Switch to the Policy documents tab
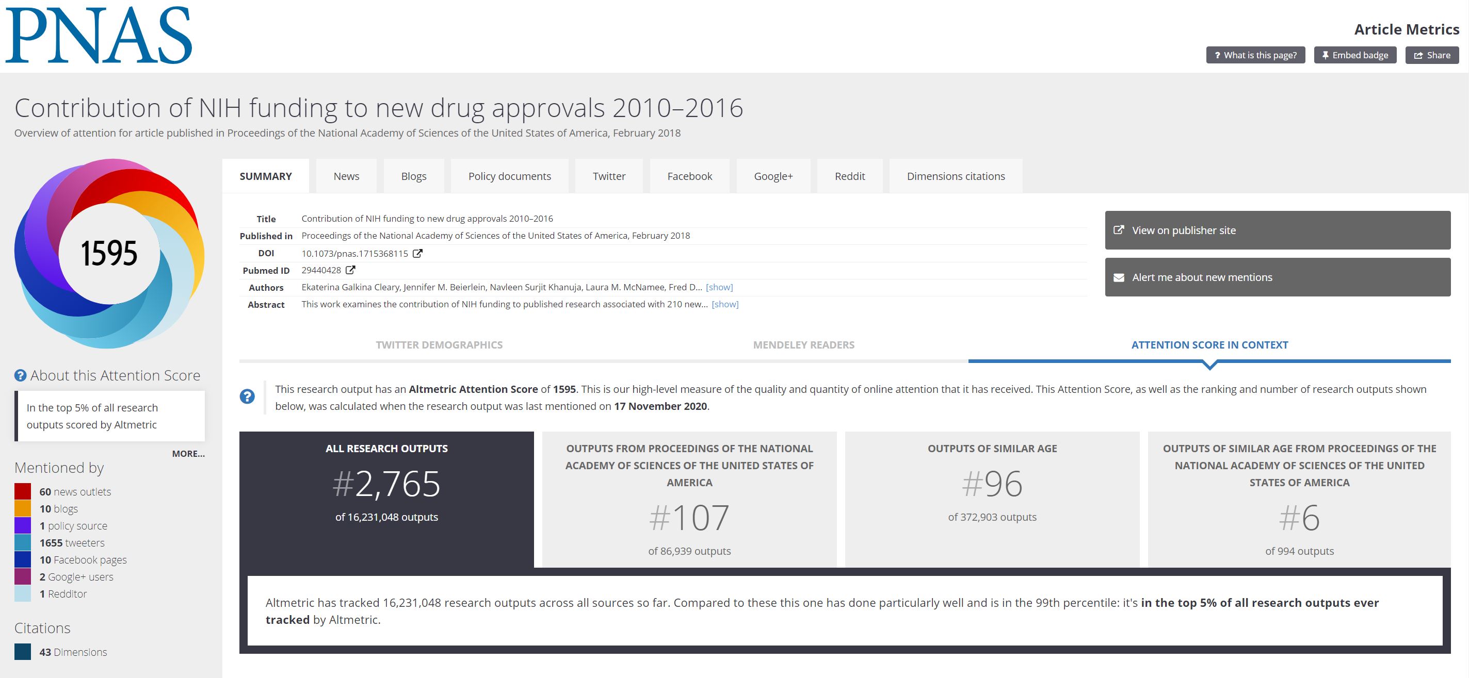This screenshot has height=678, width=1469. [x=509, y=176]
